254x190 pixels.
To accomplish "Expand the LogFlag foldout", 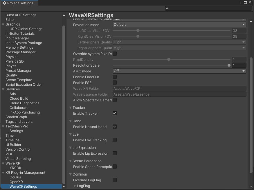I will [75, 186].
